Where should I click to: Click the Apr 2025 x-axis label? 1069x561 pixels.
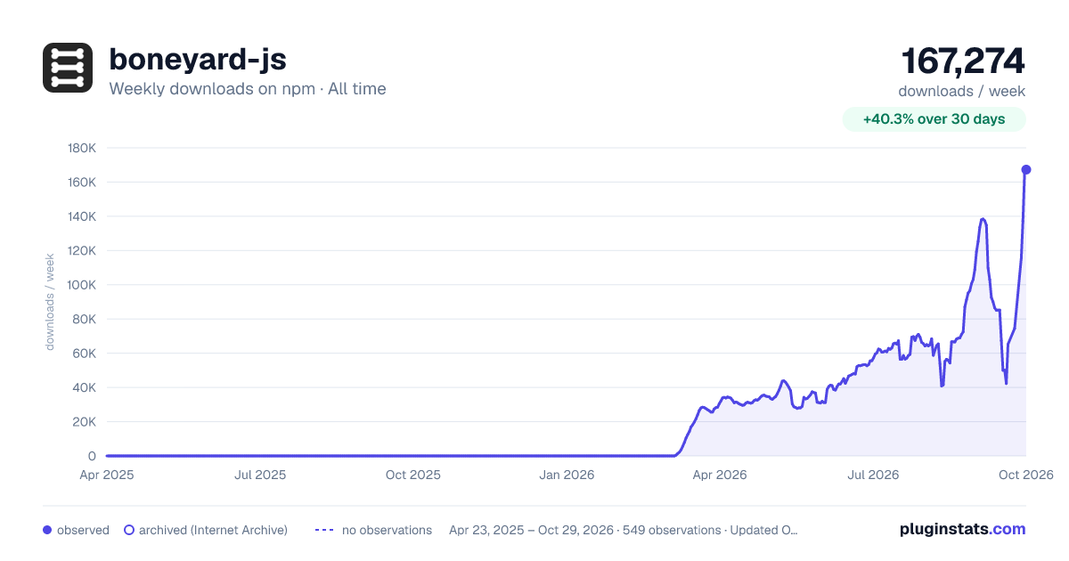pyautogui.click(x=107, y=475)
